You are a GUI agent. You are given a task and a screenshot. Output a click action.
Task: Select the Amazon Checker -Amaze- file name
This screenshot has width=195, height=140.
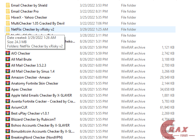tap(31, 77)
